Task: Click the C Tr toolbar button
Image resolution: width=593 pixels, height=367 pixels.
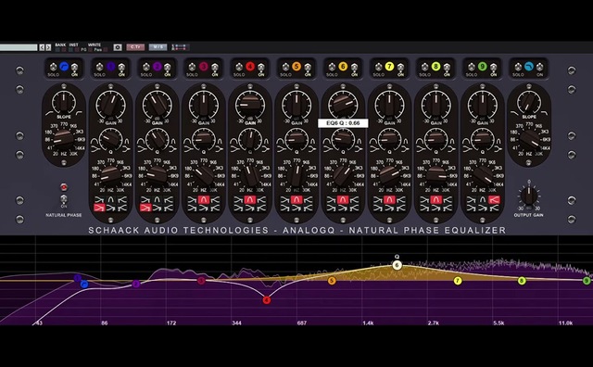Action: (135, 47)
